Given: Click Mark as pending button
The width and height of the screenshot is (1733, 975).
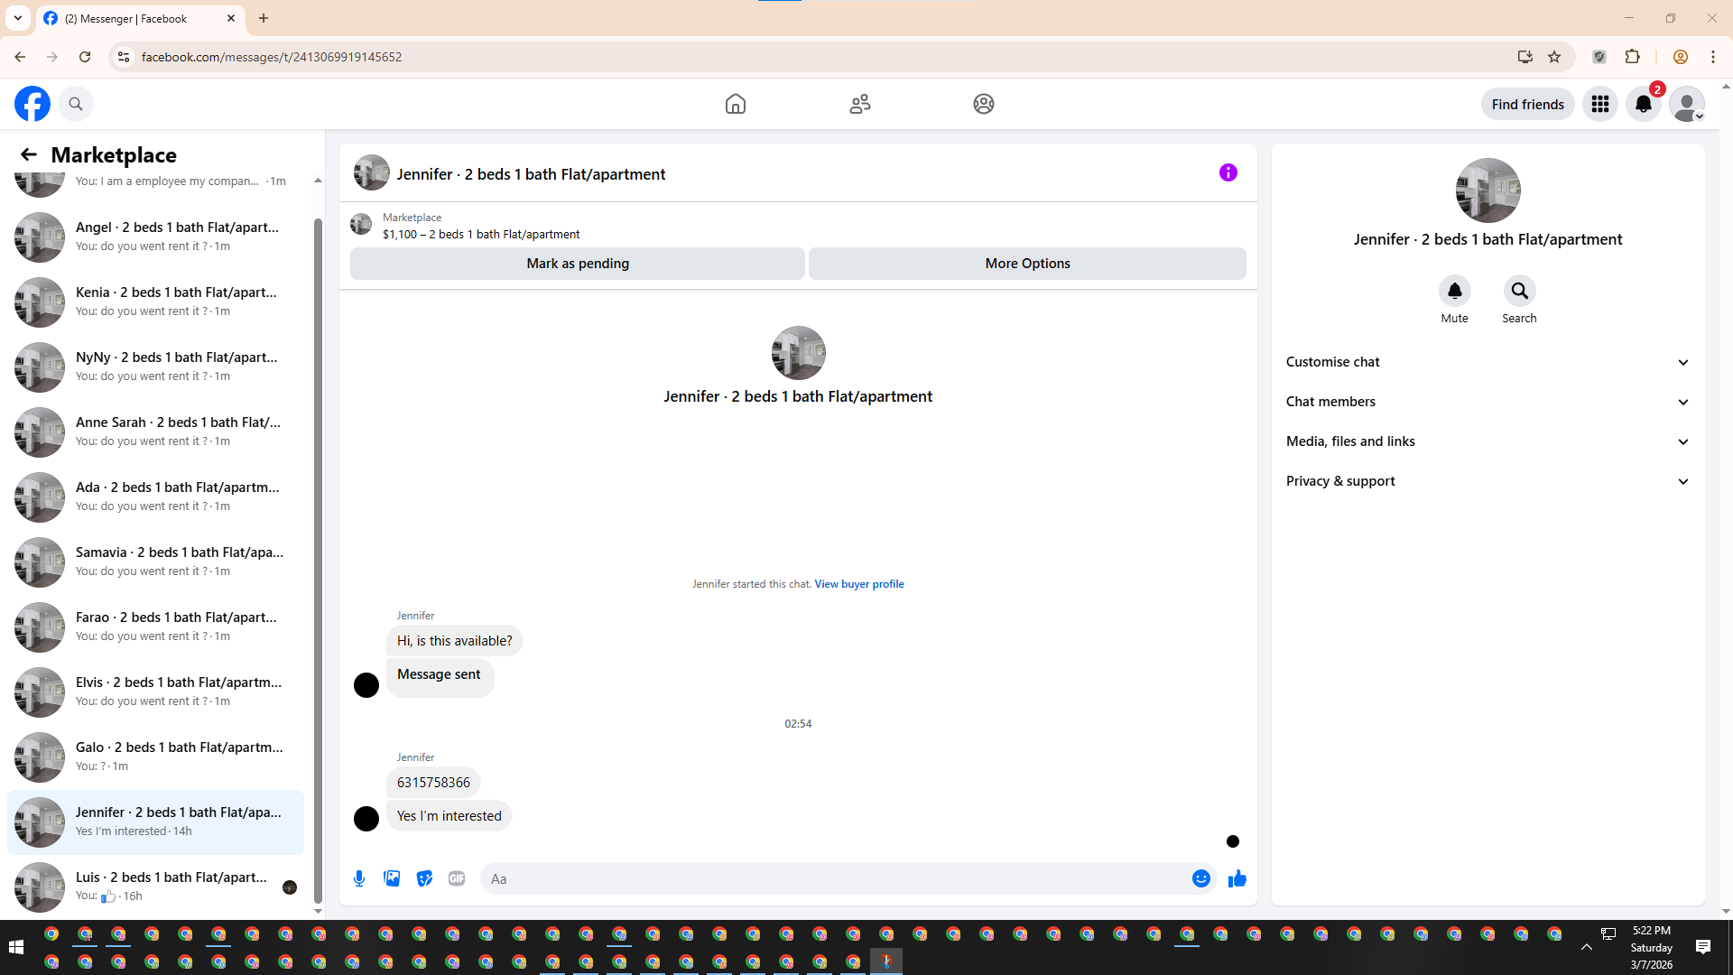Looking at the screenshot, I should [578, 264].
